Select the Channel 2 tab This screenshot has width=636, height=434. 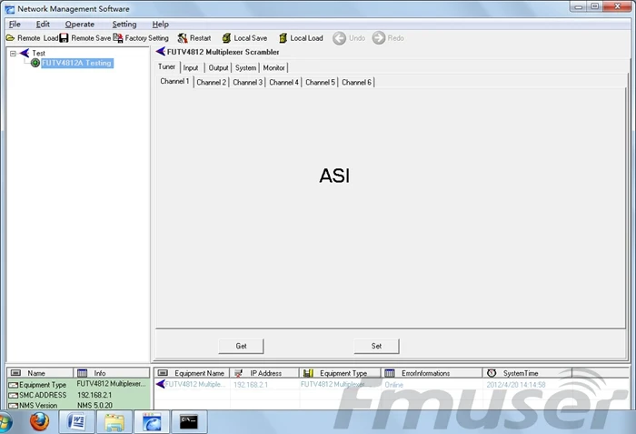click(211, 83)
